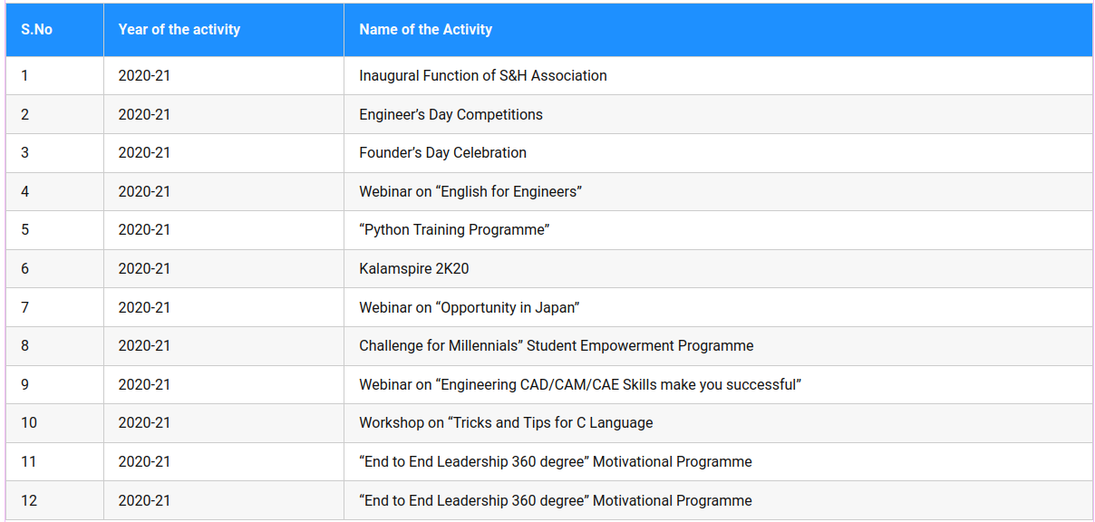
Task: Select Kalamspire 2K20 activity
Action: [414, 269]
